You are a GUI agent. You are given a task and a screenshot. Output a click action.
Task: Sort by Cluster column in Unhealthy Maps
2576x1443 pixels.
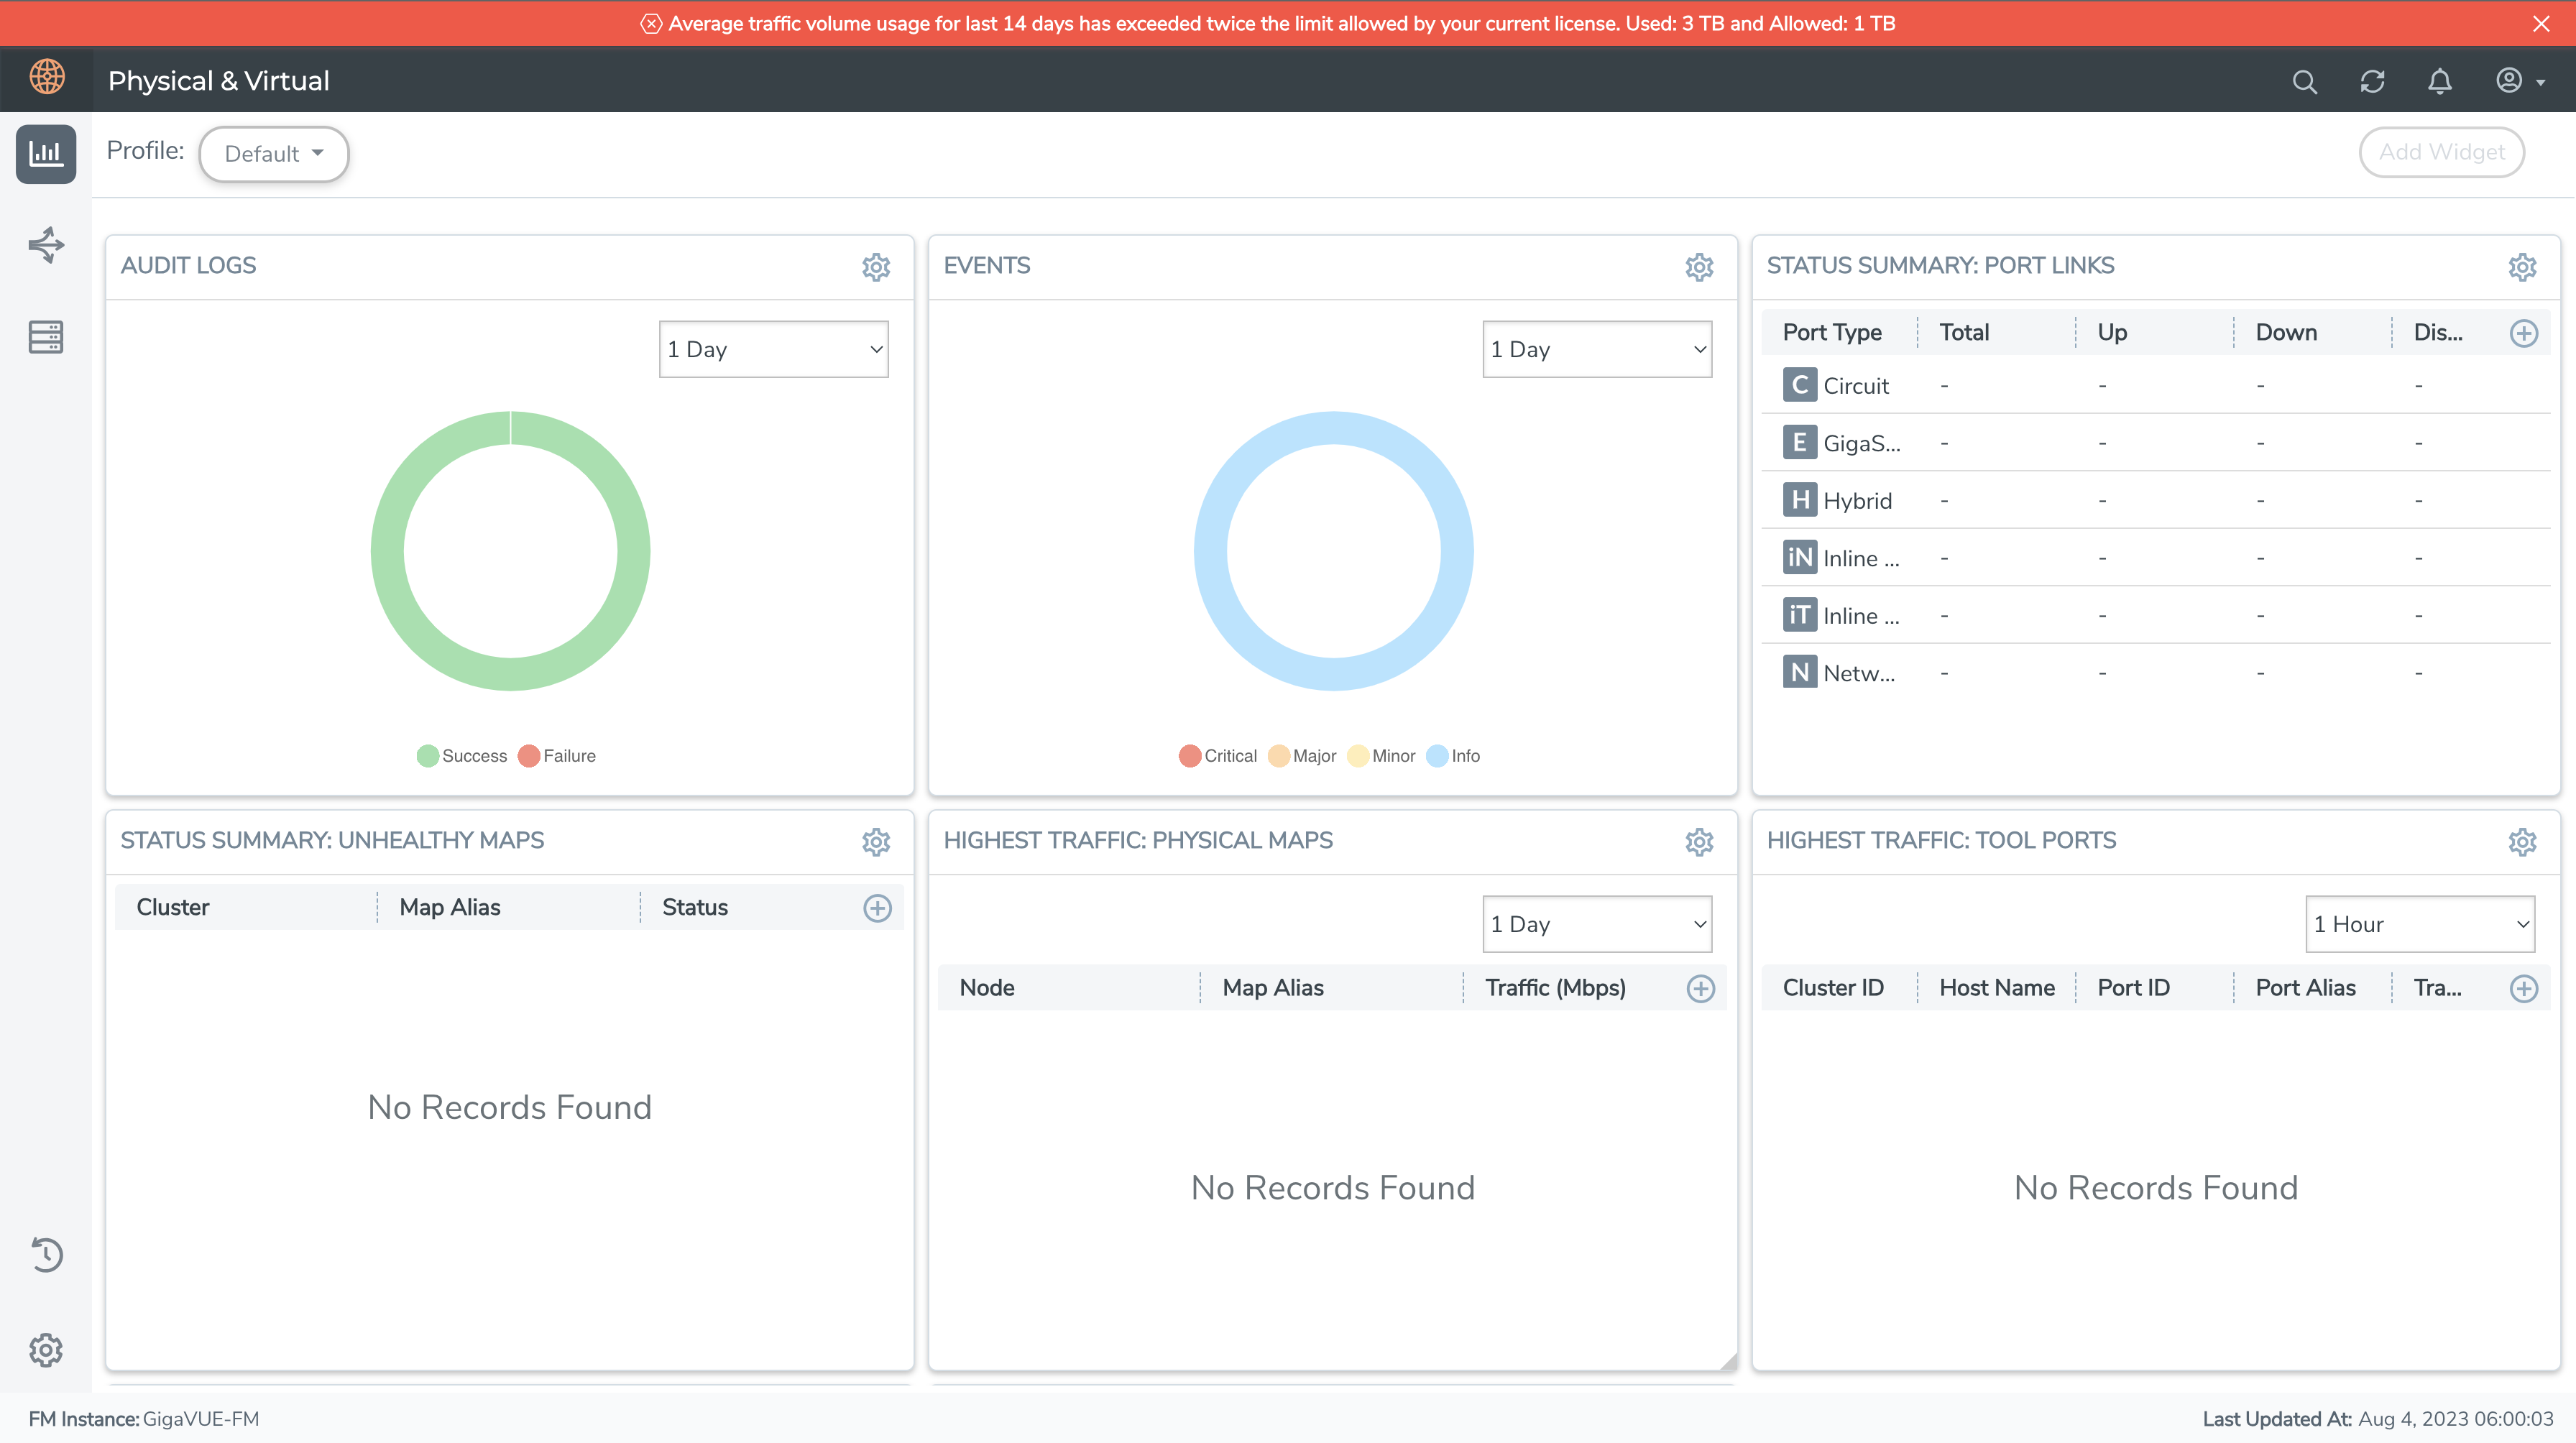[x=173, y=908]
